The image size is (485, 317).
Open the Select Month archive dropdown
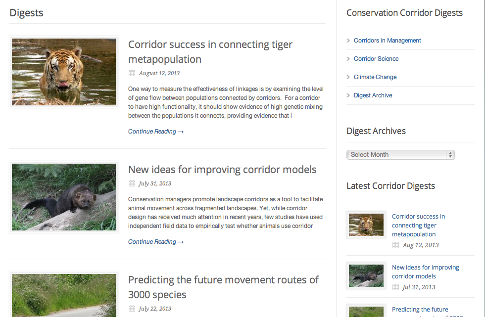click(x=400, y=155)
